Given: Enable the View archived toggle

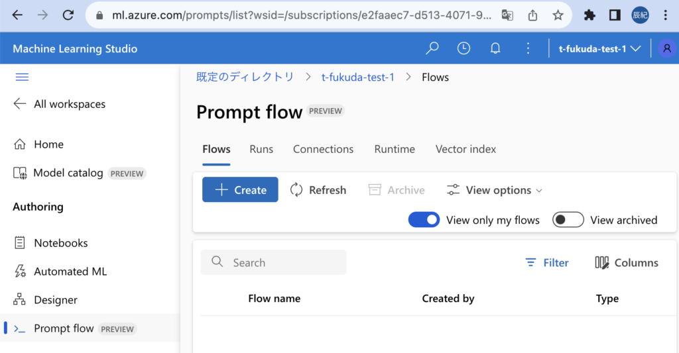Looking at the screenshot, I should coord(568,220).
